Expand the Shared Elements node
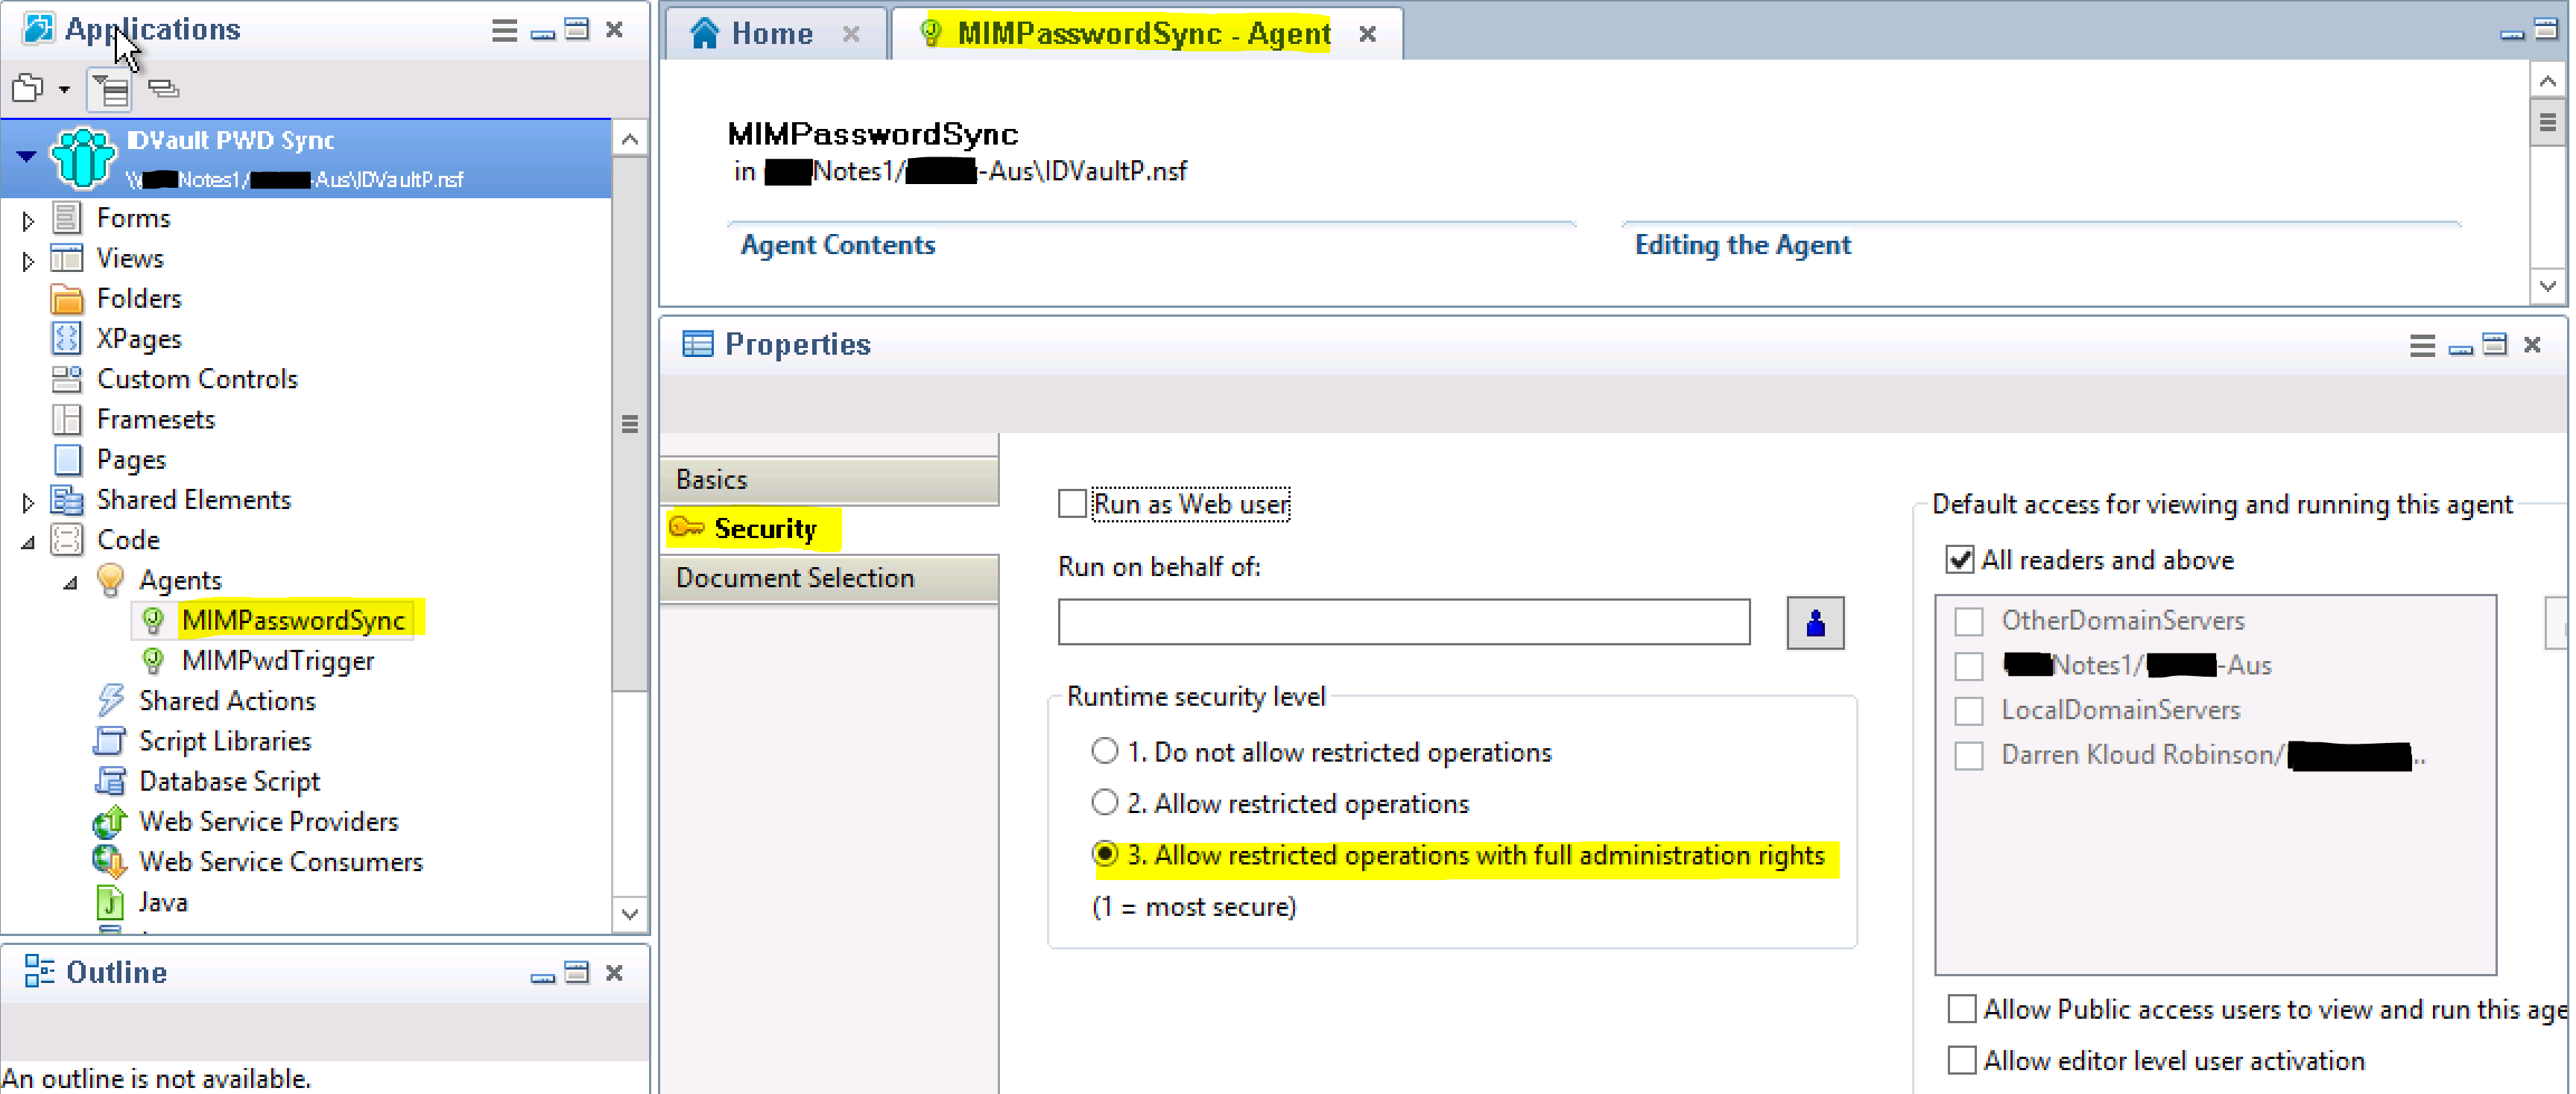 tap(27, 499)
